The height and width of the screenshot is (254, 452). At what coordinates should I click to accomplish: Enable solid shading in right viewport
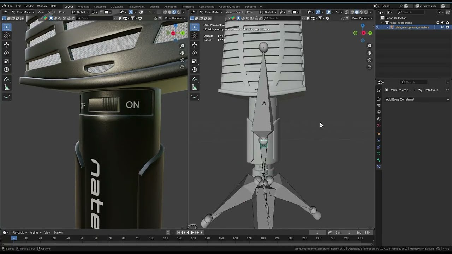[357, 12]
